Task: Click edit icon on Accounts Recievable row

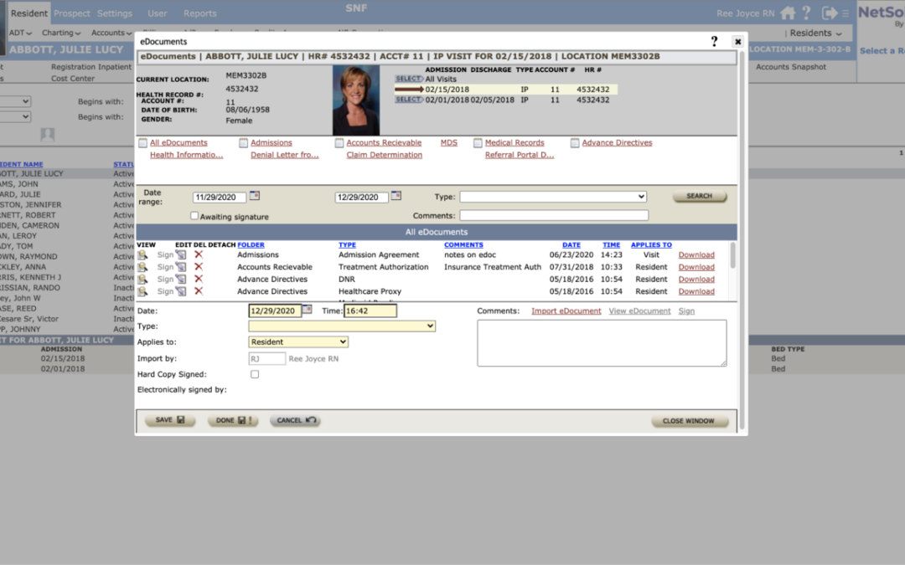Action: (x=180, y=267)
